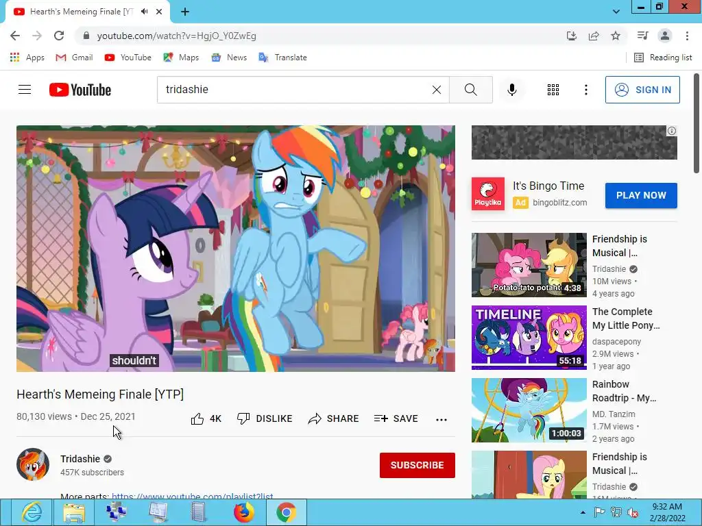Open the playlist link in description

(x=193, y=496)
